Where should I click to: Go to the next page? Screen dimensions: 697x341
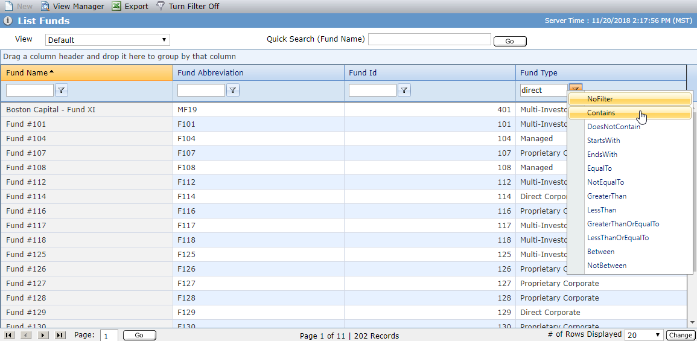[43, 335]
